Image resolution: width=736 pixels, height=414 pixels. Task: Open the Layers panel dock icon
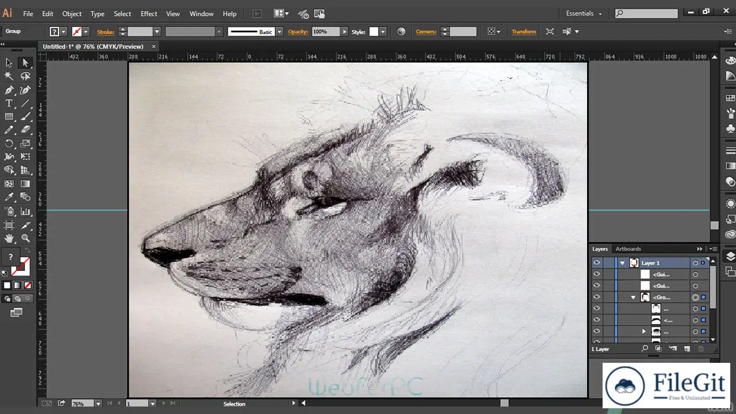tap(730, 256)
